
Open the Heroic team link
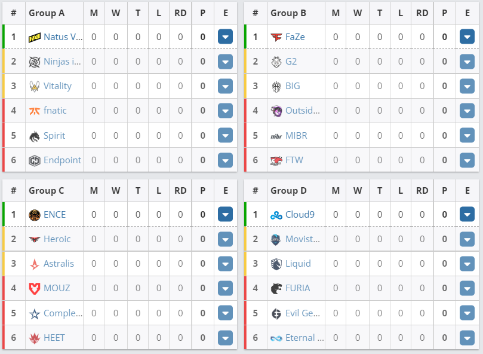[57, 239]
